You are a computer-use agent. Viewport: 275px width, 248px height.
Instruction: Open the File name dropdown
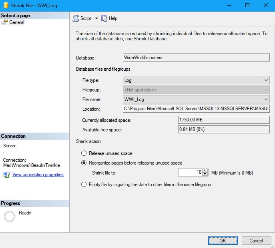click(x=266, y=99)
